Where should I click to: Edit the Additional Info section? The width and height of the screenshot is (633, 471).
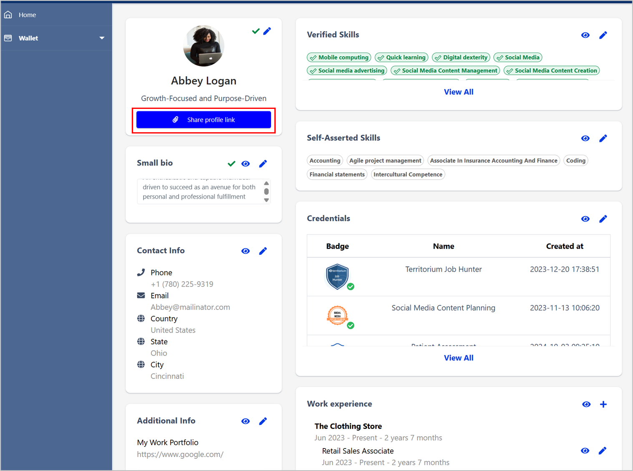[263, 421]
